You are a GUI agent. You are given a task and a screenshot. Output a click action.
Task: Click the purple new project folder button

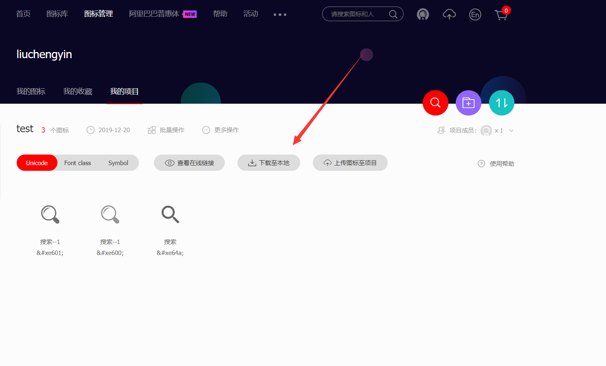point(468,103)
